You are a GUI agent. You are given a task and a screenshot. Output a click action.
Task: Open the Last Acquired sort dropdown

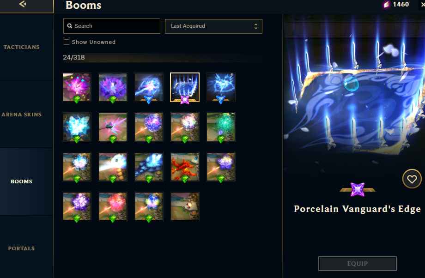point(213,26)
